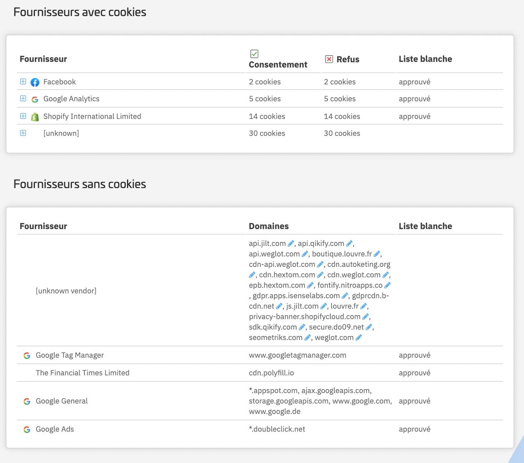Expand the [unknown] cookies vendor row
The image size is (524, 463).
pos(23,133)
